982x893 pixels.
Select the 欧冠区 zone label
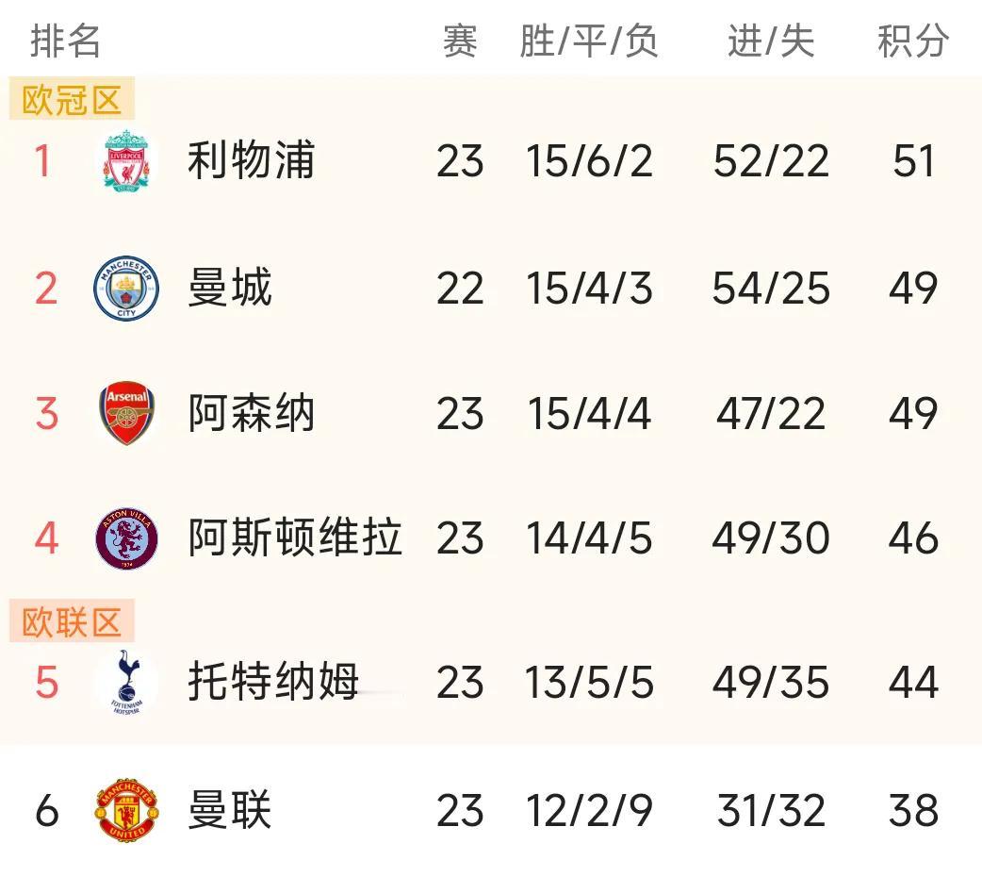pyautogui.click(x=72, y=98)
